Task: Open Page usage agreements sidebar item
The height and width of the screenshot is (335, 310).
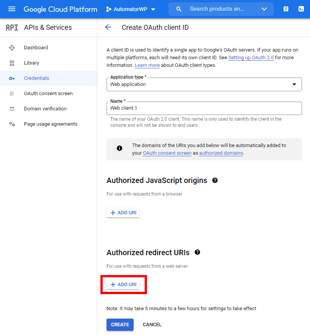Action: click(48, 124)
